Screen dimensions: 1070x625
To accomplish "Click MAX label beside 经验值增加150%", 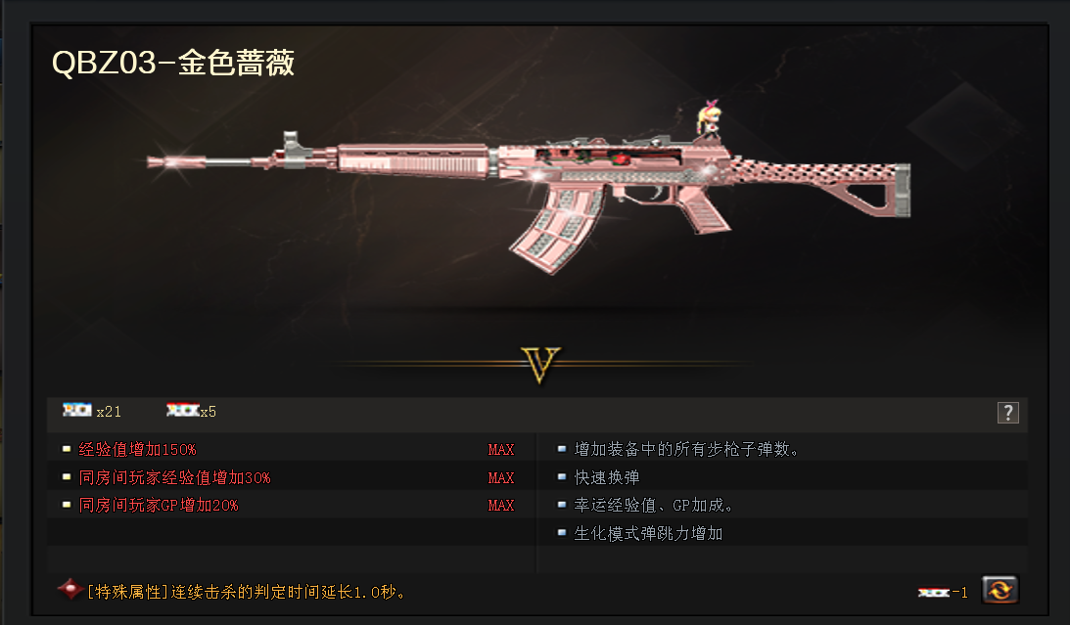I will click(x=501, y=450).
